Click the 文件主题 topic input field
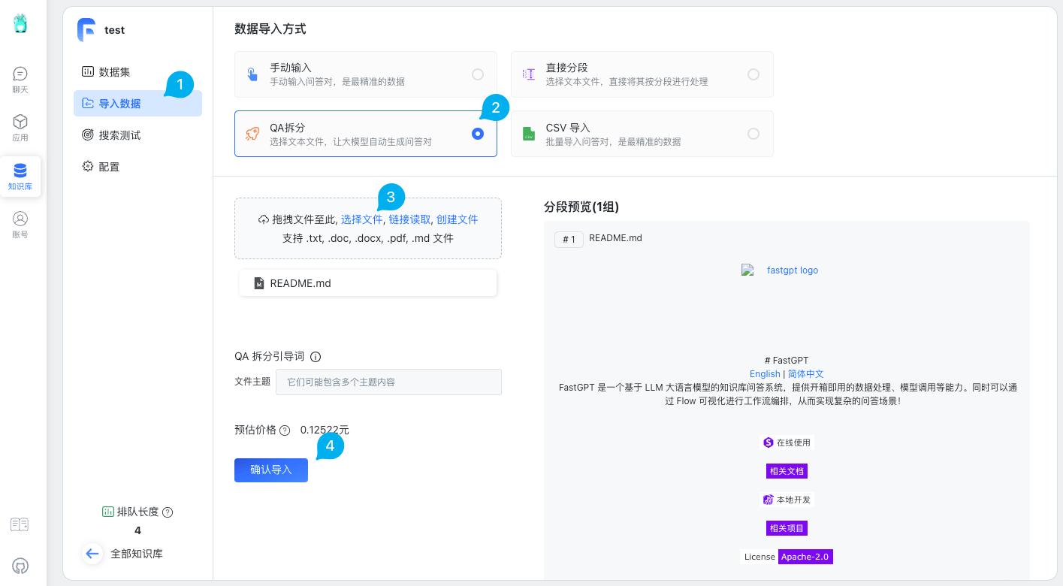 (x=388, y=382)
